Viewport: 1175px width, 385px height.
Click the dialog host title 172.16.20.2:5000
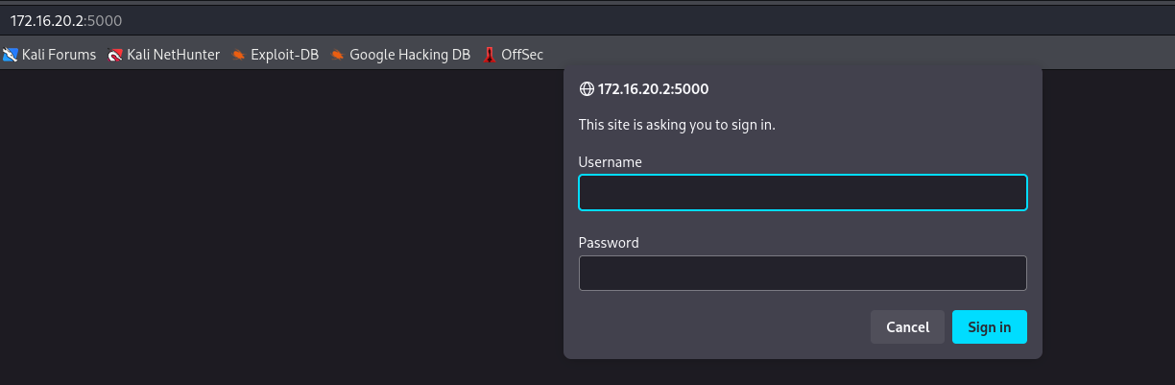[x=653, y=89]
